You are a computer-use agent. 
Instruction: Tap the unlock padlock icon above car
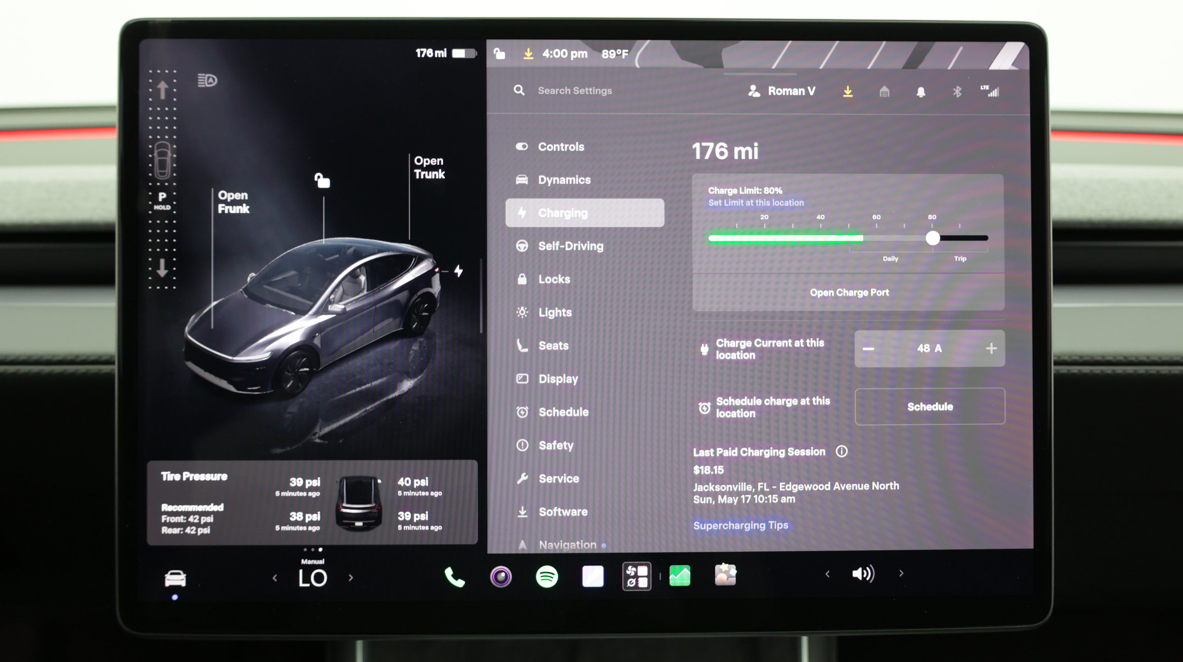322,181
